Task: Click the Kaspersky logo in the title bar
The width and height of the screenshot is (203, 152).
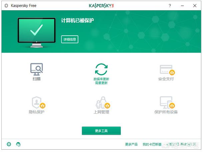Action: click(x=101, y=6)
